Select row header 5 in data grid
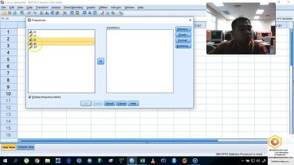 pyautogui.click(x=8, y=60)
